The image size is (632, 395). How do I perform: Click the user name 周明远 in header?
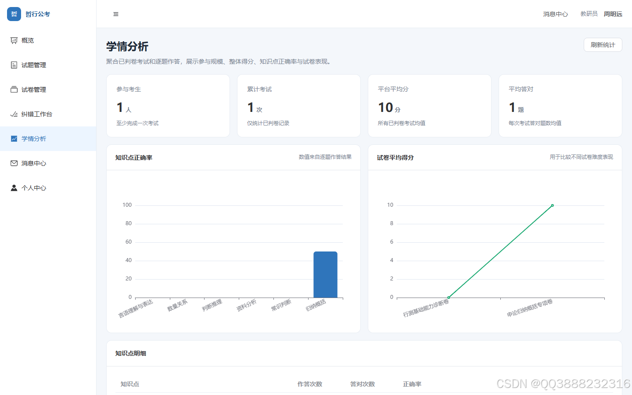tap(613, 14)
